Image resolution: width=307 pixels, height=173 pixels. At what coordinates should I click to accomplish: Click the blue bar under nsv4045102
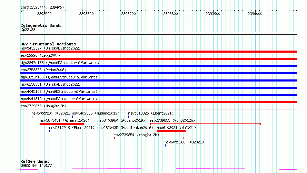159,95
